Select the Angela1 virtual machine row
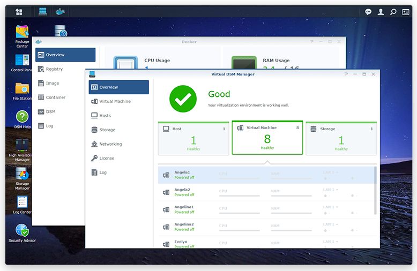Screen dimensions: 417x271 [266, 175]
